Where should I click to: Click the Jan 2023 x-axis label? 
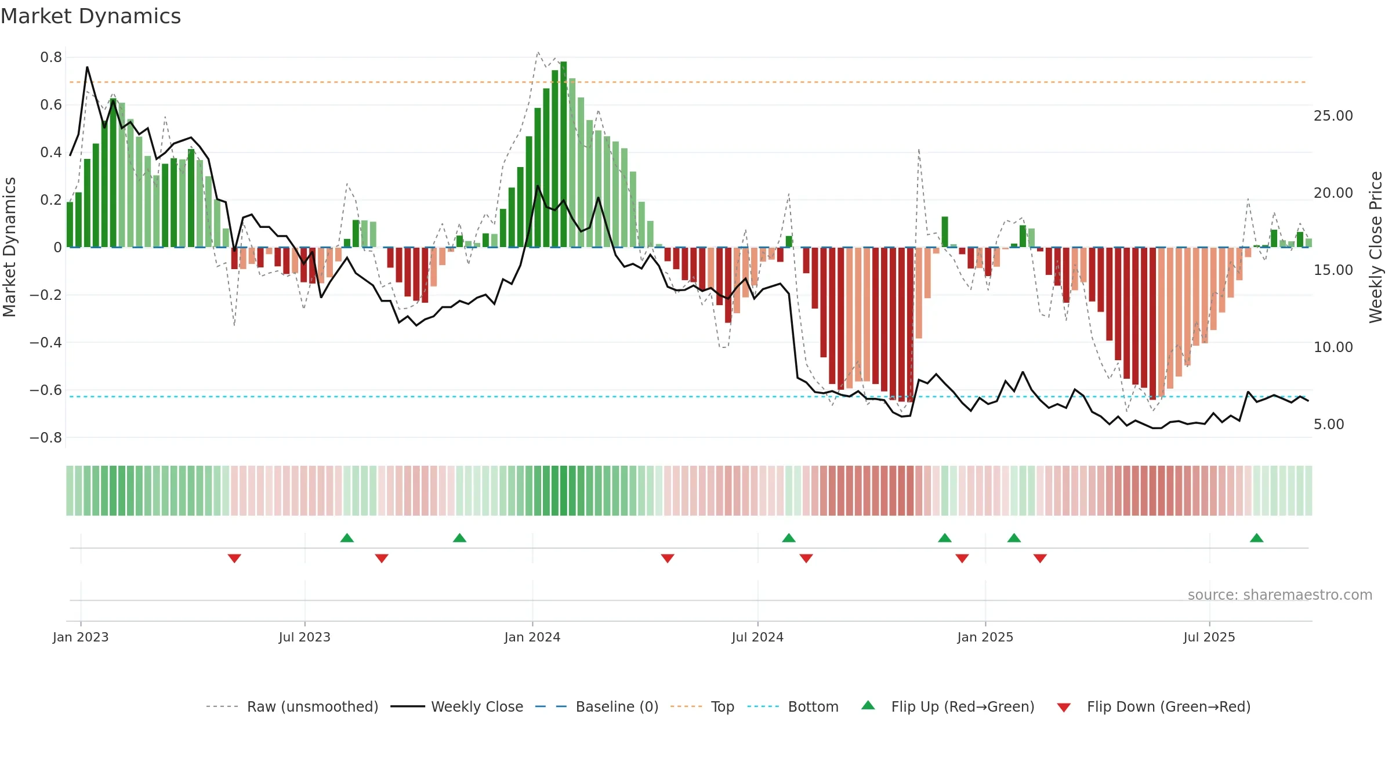click(x=81, y=637)
